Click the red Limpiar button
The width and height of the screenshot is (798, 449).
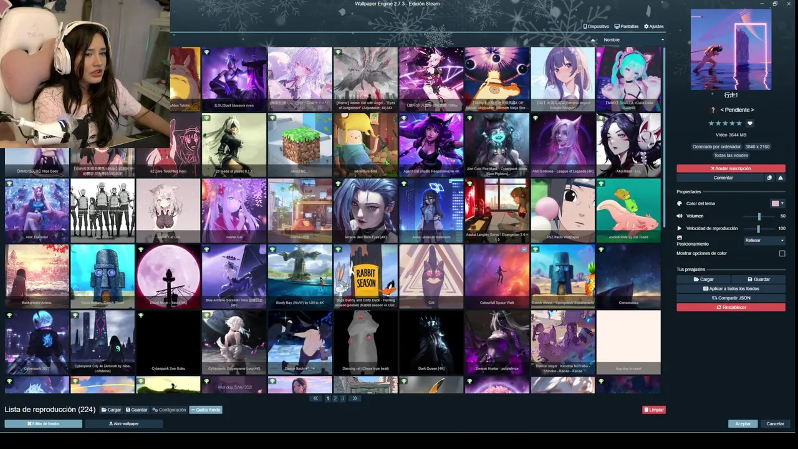coord(654,410)
